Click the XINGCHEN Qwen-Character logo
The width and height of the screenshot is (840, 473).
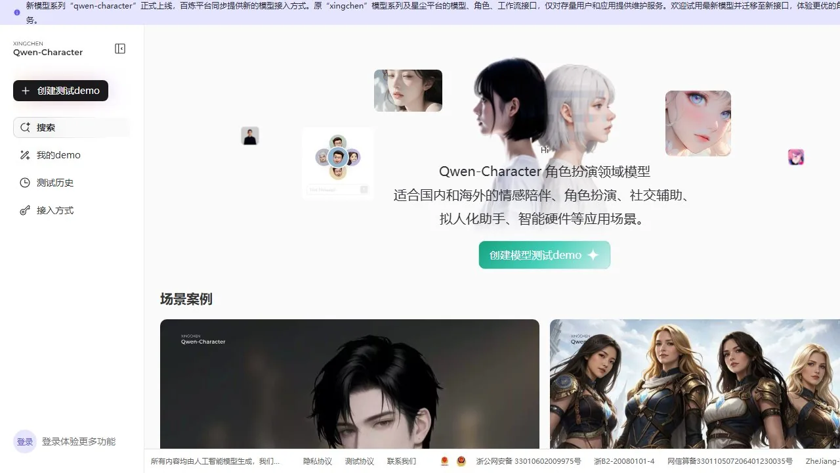pyautogui.click(x=48, y=49)
